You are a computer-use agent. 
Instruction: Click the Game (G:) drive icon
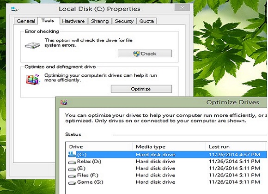(x=72, y=183)
